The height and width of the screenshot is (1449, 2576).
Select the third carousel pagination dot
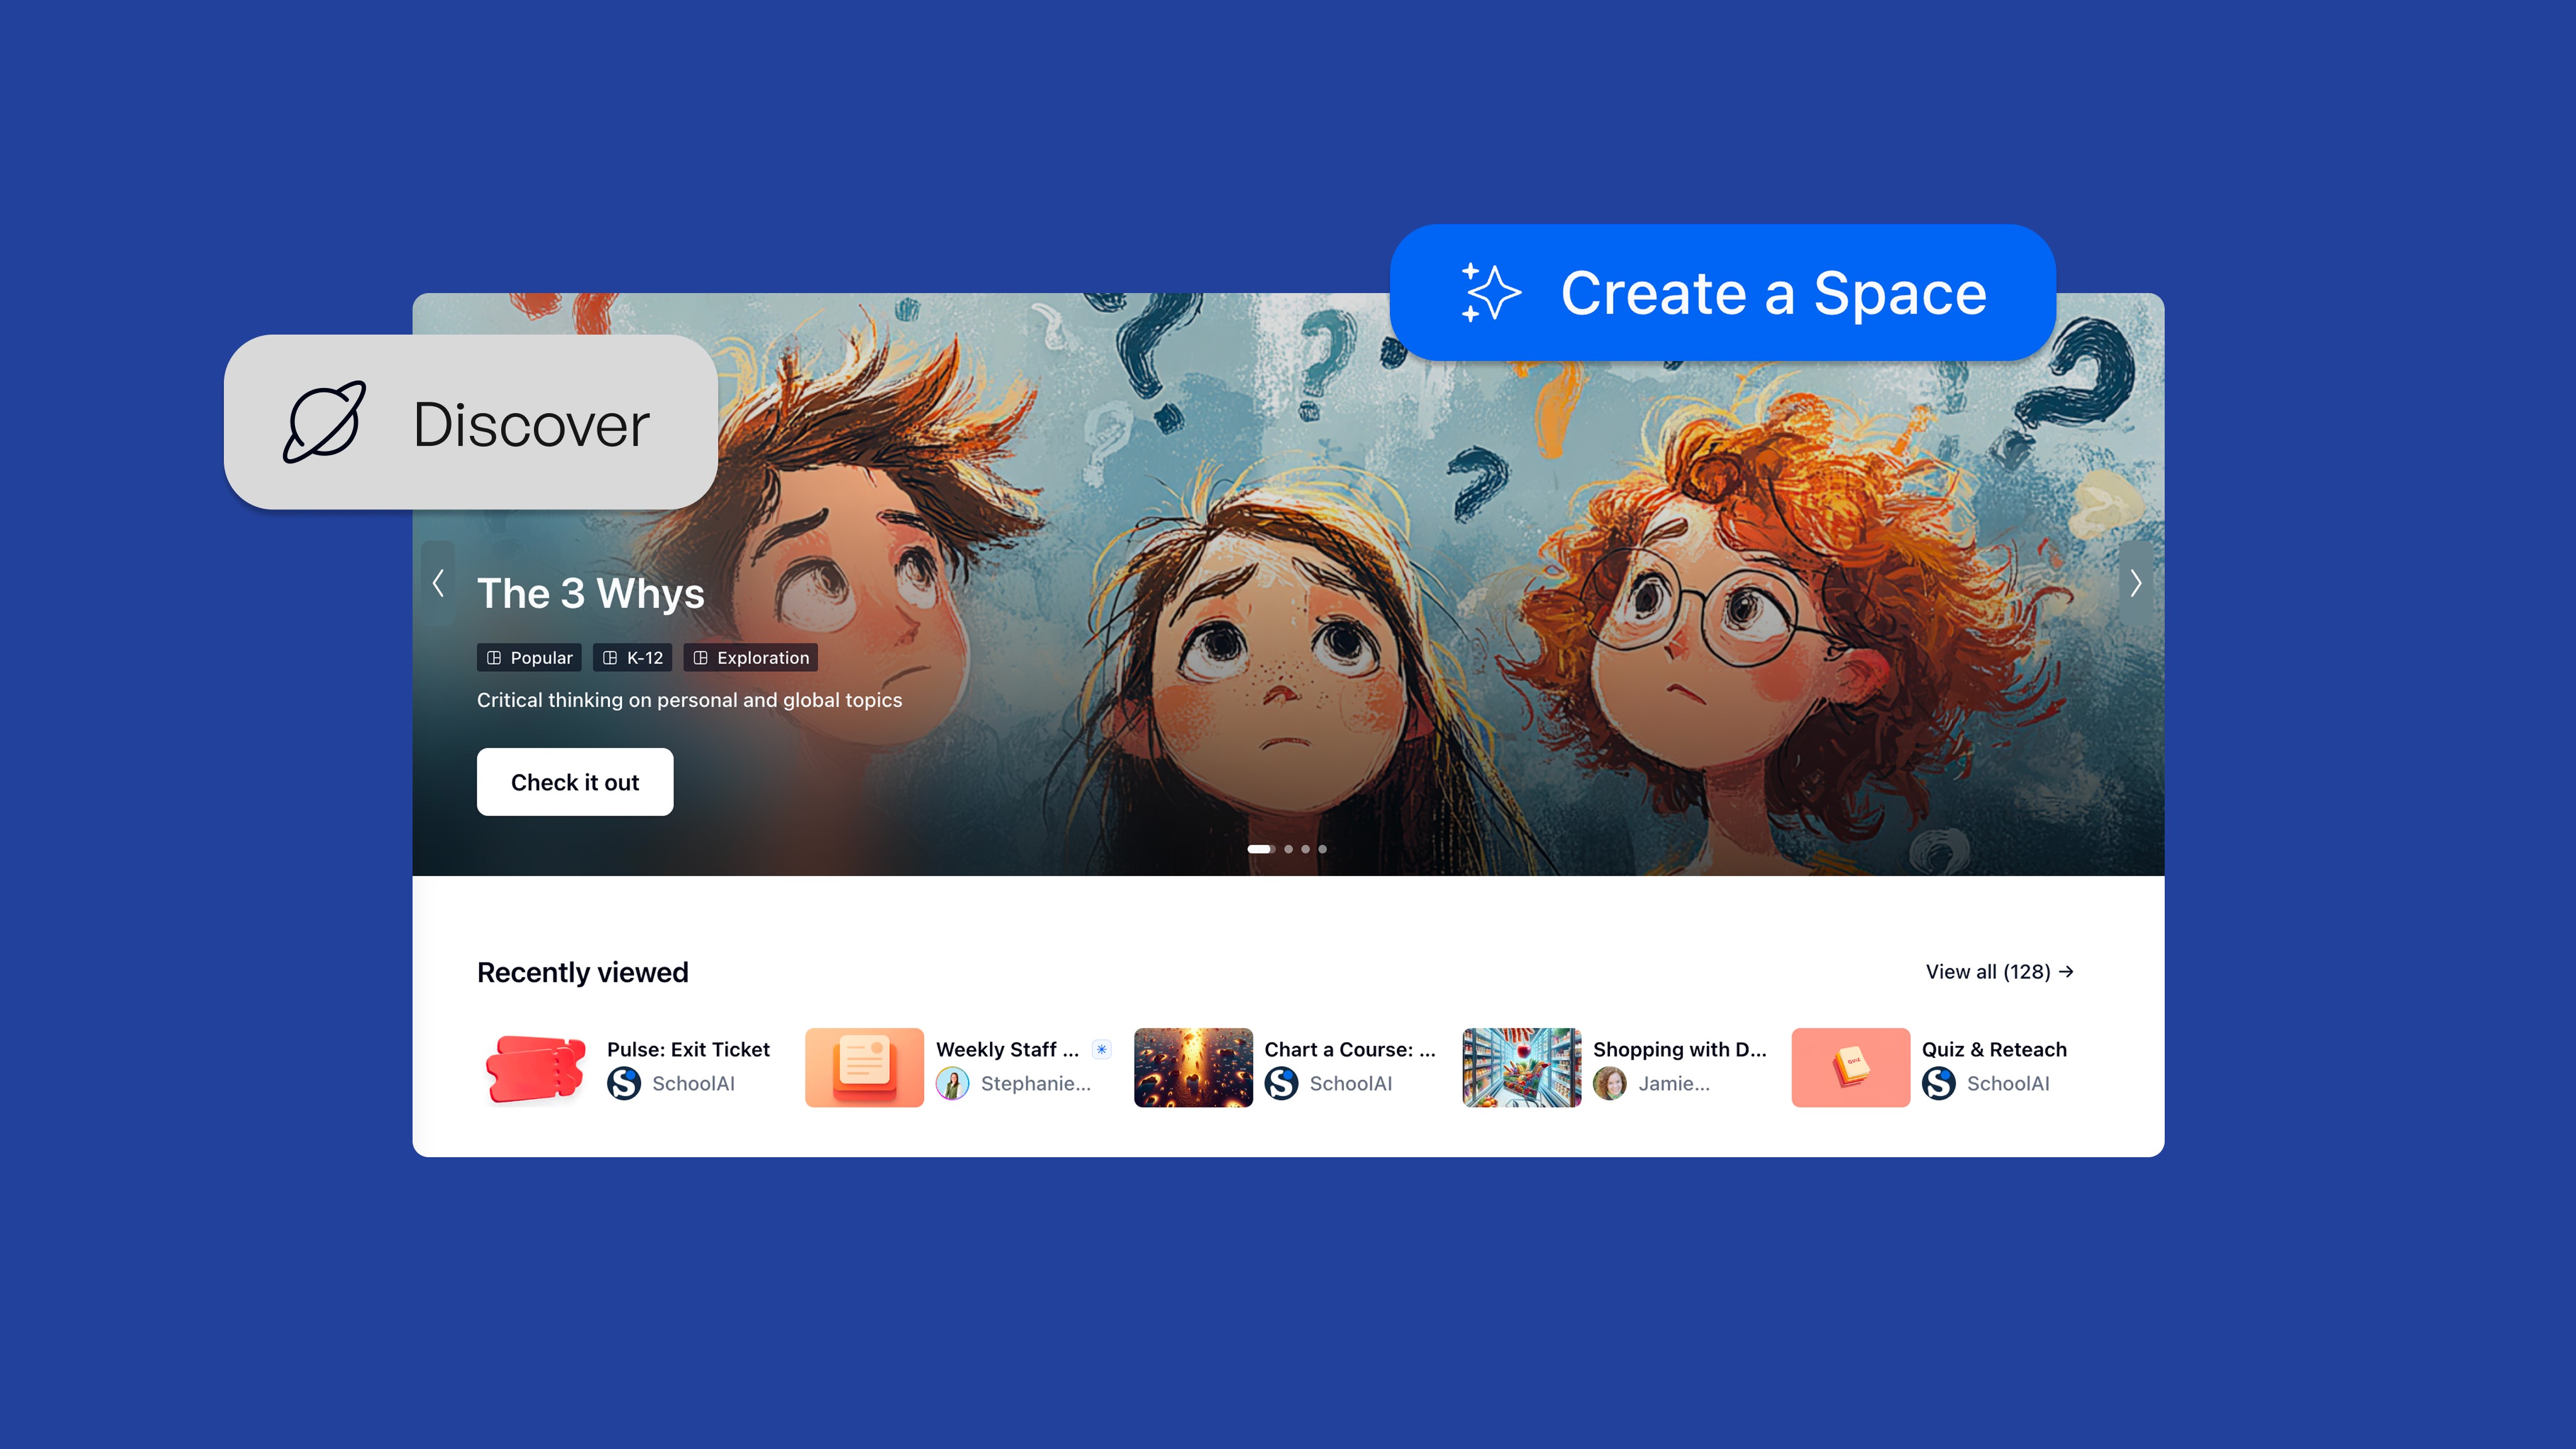(x=1305, y=849)
